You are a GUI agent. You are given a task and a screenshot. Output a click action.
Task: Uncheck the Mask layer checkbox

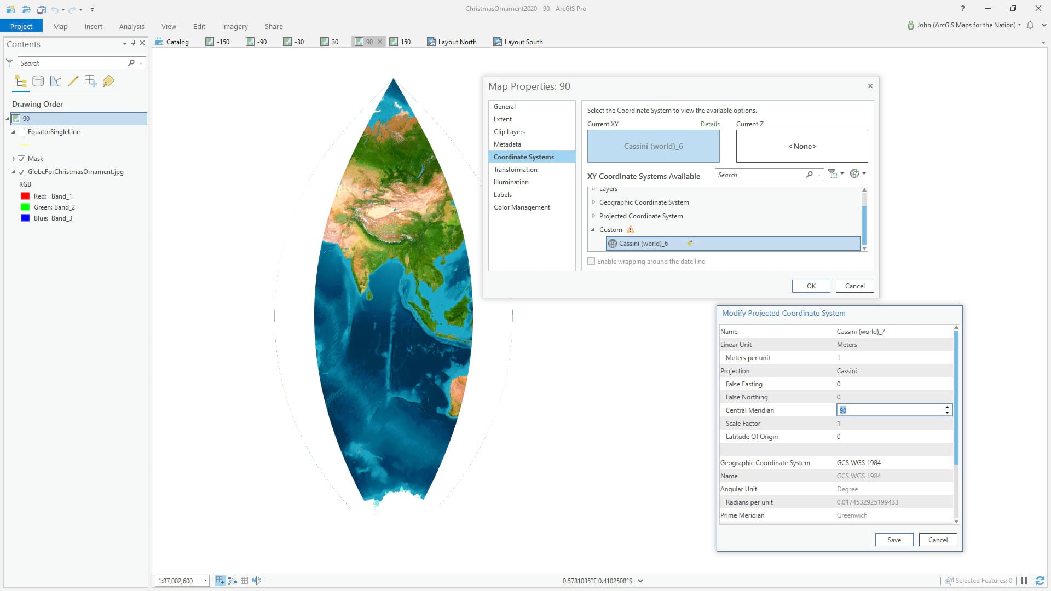22,159
